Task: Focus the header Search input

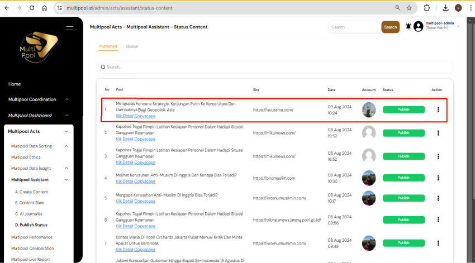Action: pyautogui.click(x=355, y=27)
